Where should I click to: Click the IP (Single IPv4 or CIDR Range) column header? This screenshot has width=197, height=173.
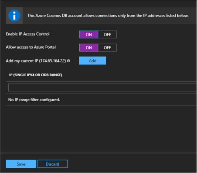(36, 75)
